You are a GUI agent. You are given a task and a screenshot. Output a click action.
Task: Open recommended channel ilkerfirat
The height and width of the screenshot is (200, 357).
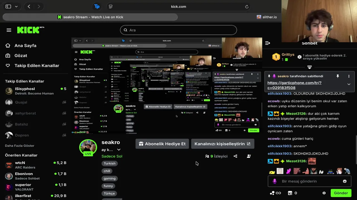tap(36, 197)
